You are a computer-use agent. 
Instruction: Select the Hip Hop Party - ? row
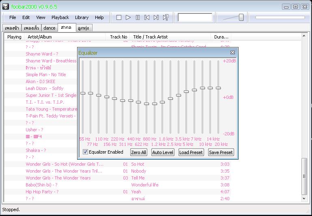click(118, 192)
